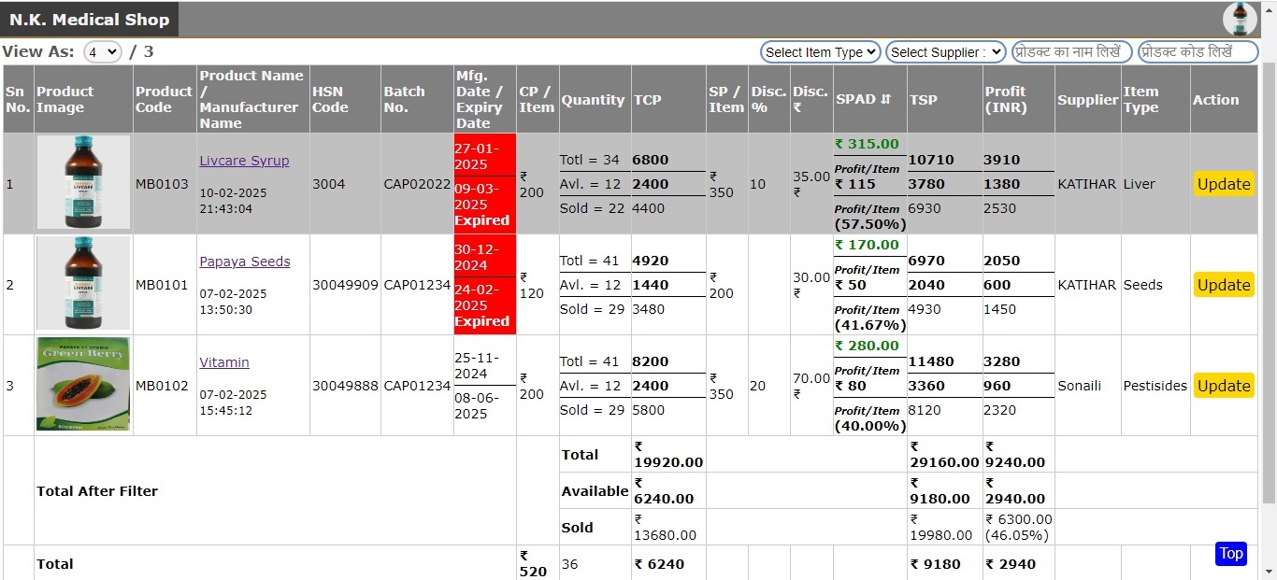Open the View As page-size dropdown
The width and height of the screenshot is (1277, 580).
point(103,52)
